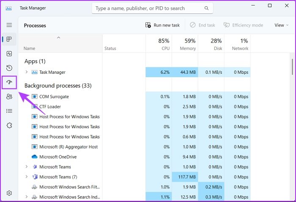This screenshot has height=202, width=296.
Task: Open the Performance page icon in sidebar
Action: pos(9,54)
